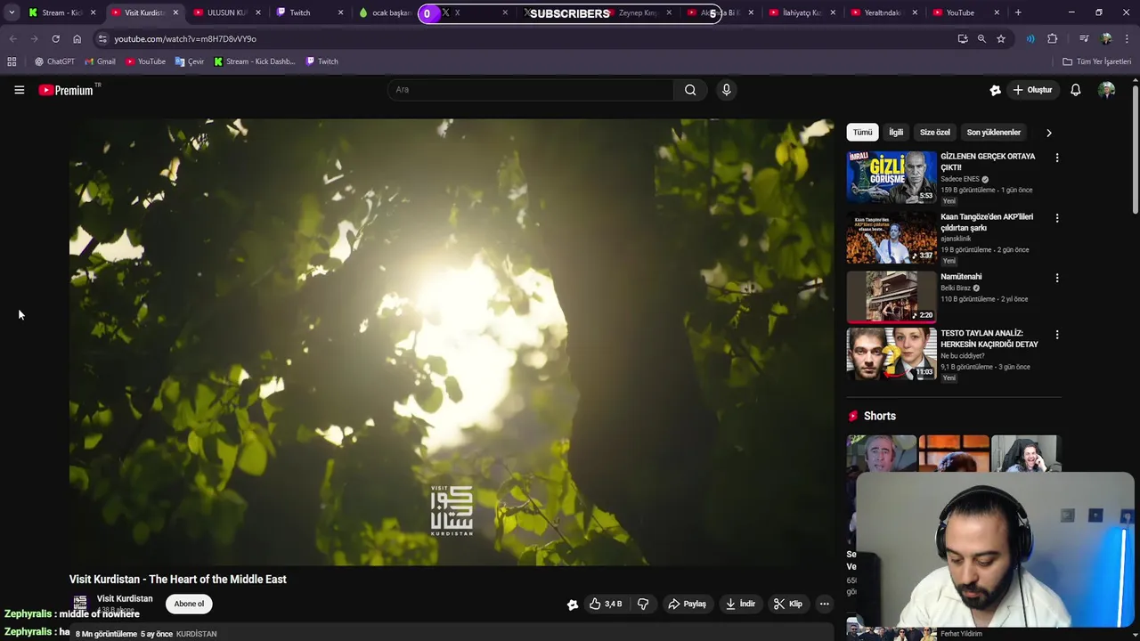
Task: Open more actions menu under the video
Action: tap(824, 604)
